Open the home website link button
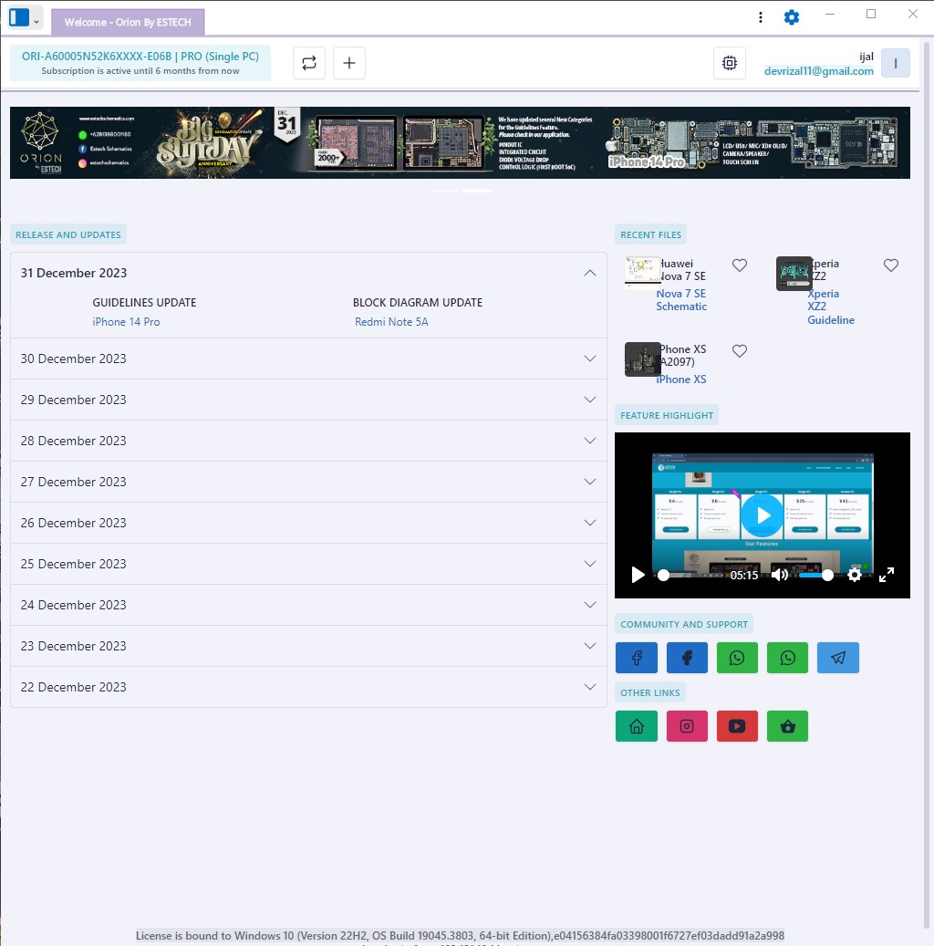The width and height of the screenshot is (934, 946). pos(637,726)
